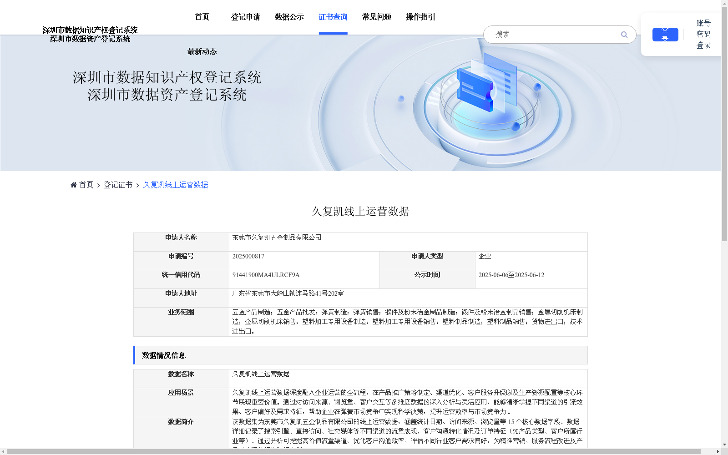728x455 pixels.
Task: Select the 证书查询 navigation tab
Action: (x=333, y=17)
